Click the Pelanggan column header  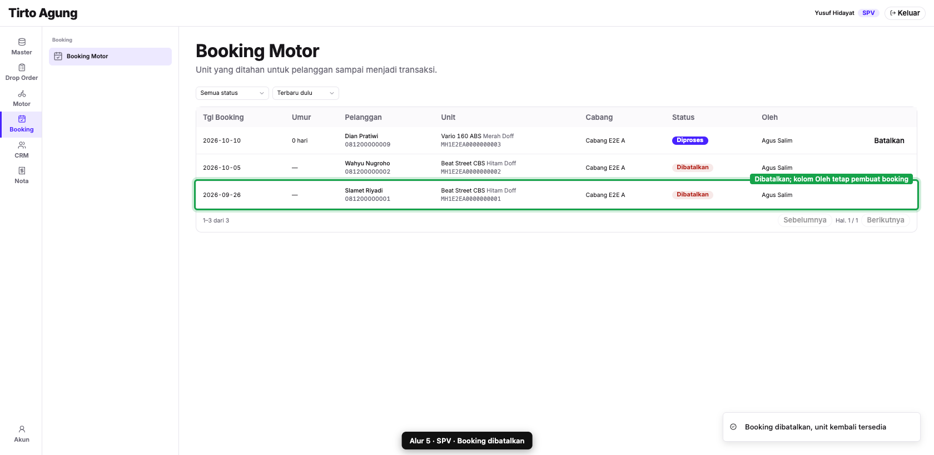(363, 117)
